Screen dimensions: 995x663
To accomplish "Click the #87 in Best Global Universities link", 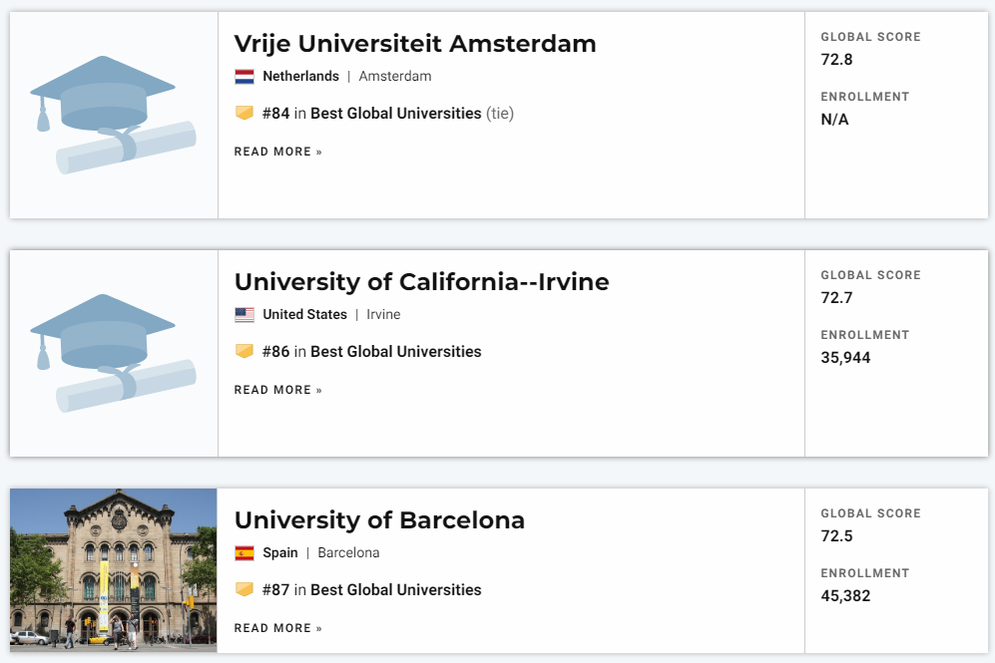I will pos(372,590).
